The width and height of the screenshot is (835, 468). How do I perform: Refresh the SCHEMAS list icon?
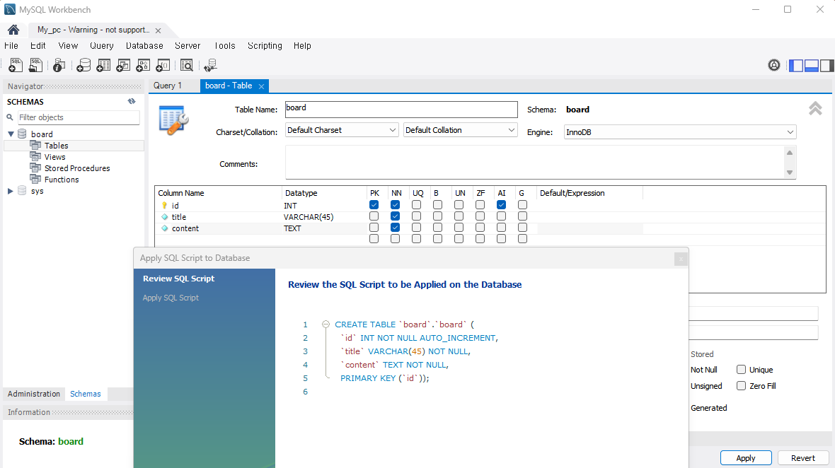click(132, 101)
